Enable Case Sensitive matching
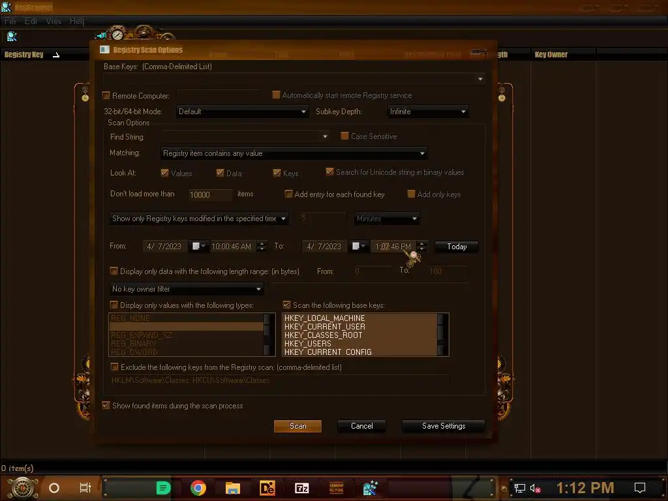The image size is (668, 501). [344, 136]
